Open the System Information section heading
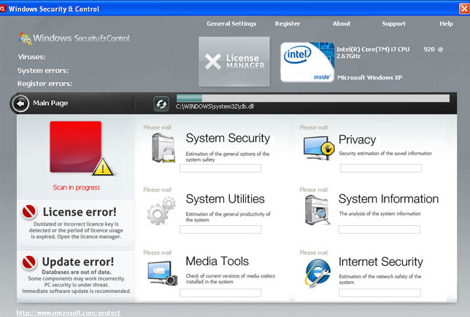 pyautogui.click(x=388, y=199)
